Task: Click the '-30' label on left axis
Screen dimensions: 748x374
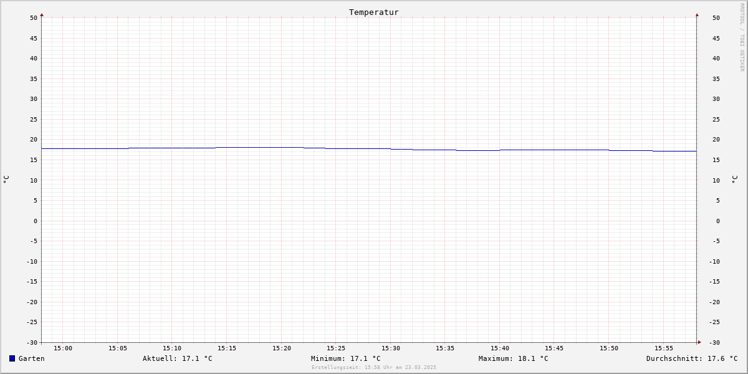Action: coord(32,342)
